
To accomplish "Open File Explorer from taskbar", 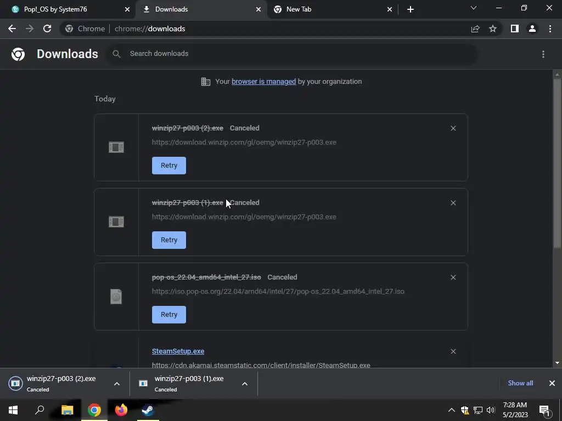I will pyautogui.click(x=67, y=410).
